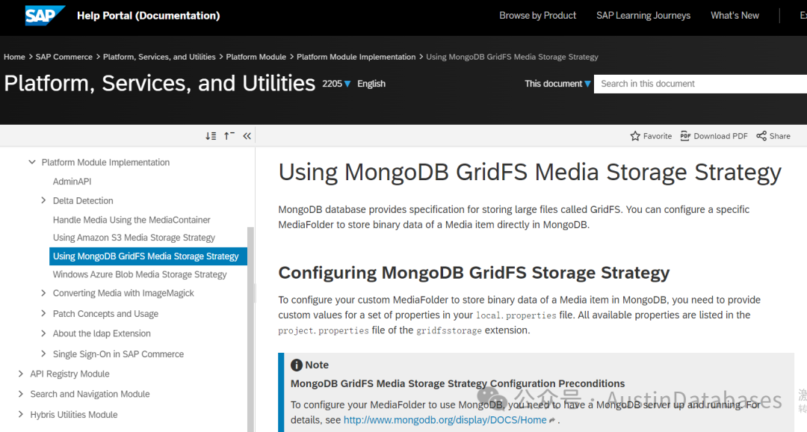
Task: Expand the API Registry Module node
Action: click(21, 374)
